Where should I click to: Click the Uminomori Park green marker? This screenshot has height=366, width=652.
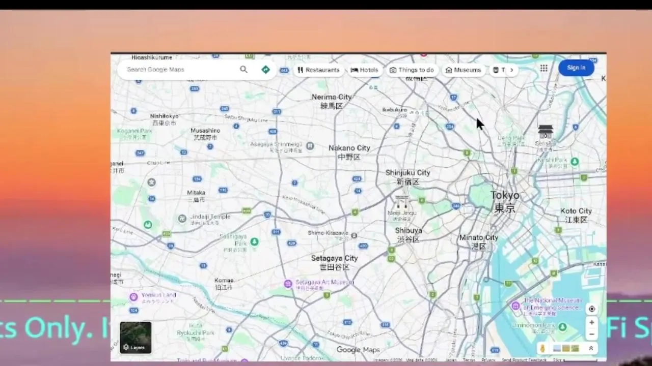(562, 326)
